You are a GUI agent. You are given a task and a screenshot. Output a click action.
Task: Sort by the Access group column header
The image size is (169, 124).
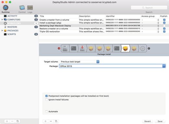[150, 16]
